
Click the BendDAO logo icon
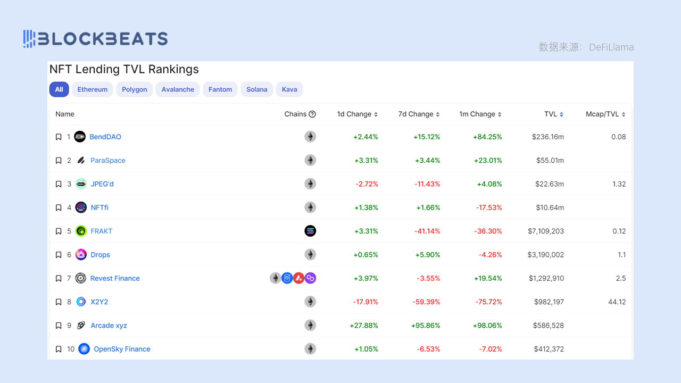[x=80, y=137]
